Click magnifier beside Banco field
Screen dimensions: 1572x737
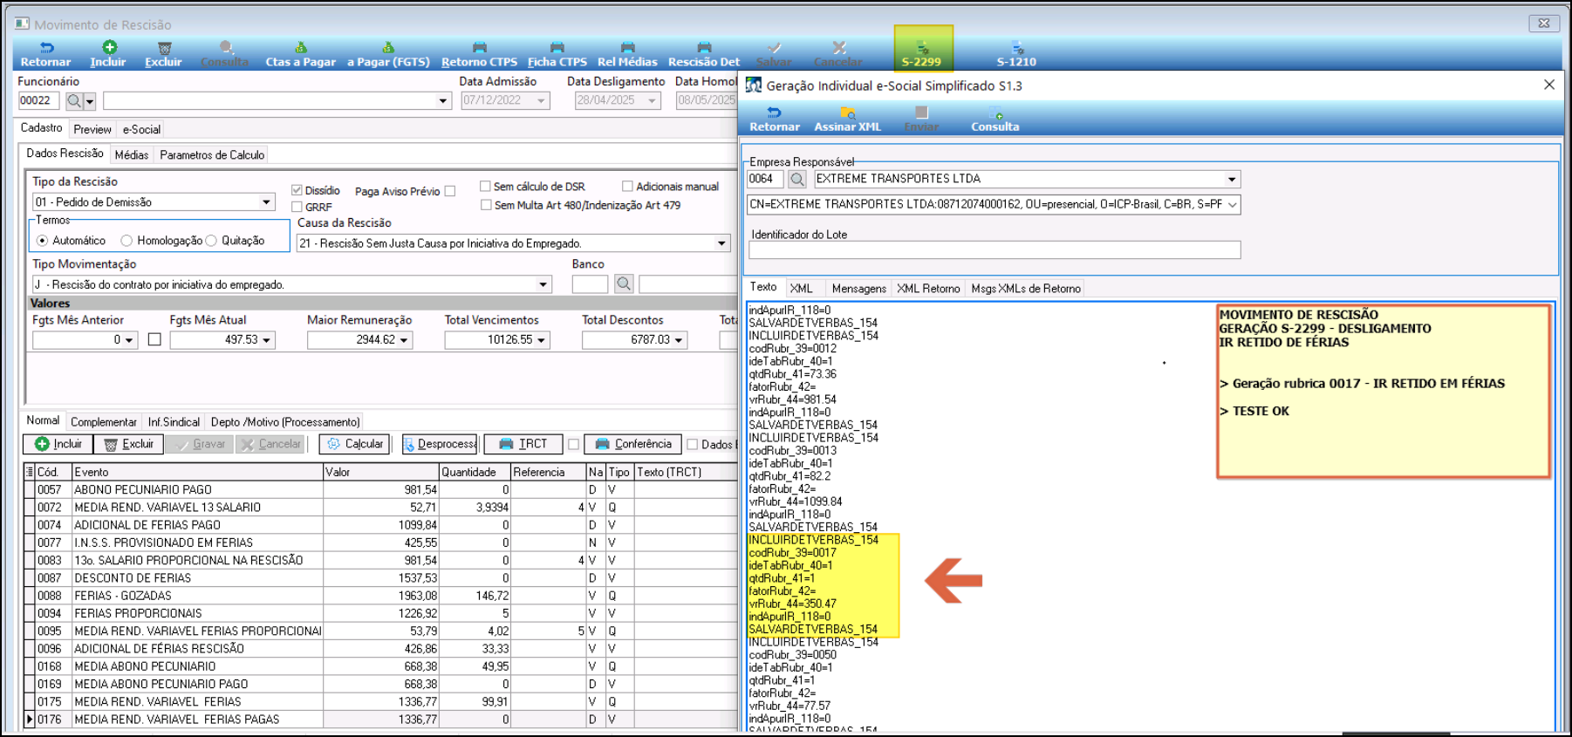(x=623, y=283)
